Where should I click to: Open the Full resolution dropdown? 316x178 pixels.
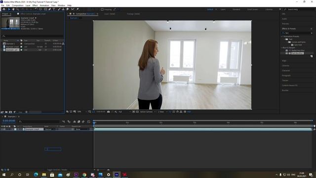[x=124, y=112]
